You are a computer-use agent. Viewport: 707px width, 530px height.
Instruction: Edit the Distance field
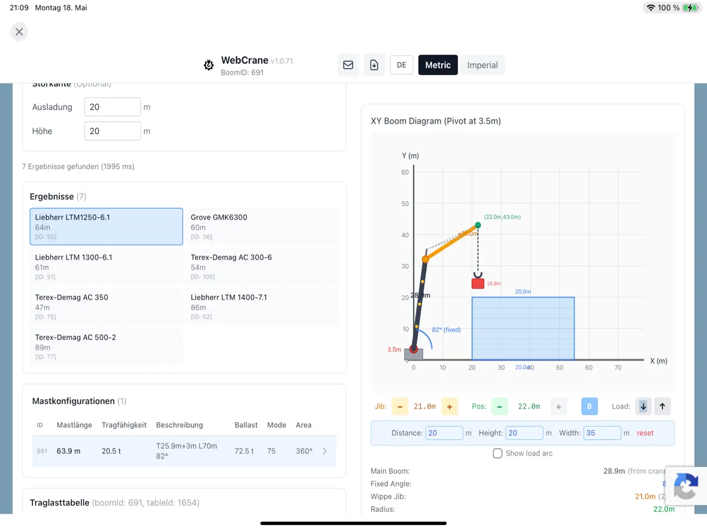444,433
